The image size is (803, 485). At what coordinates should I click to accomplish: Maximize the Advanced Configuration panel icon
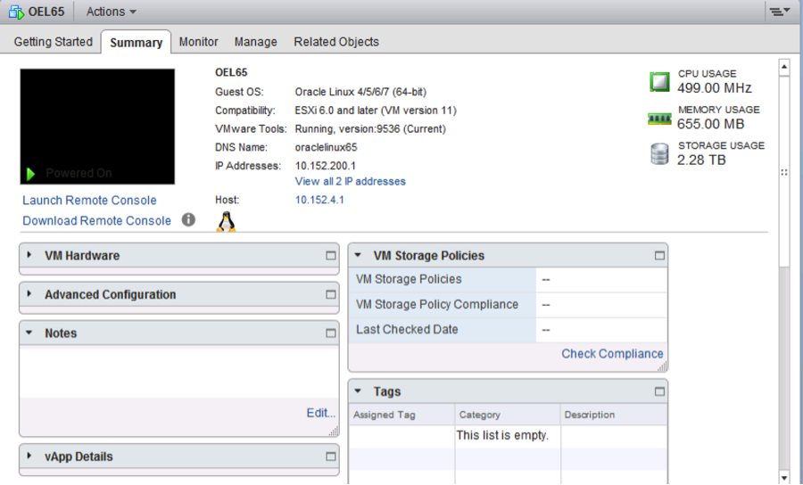coord(331,294)
